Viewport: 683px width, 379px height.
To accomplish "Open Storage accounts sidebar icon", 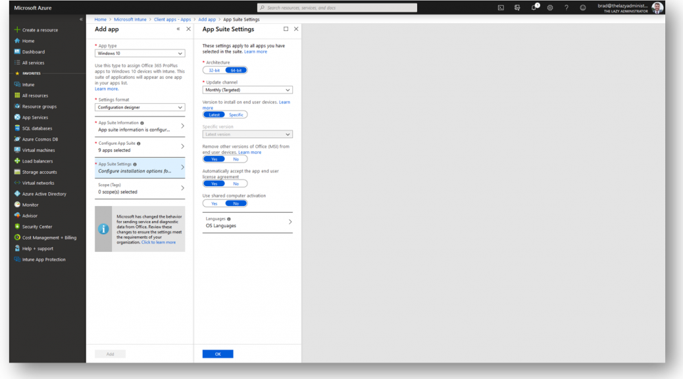I will click(x=17, y=172).
